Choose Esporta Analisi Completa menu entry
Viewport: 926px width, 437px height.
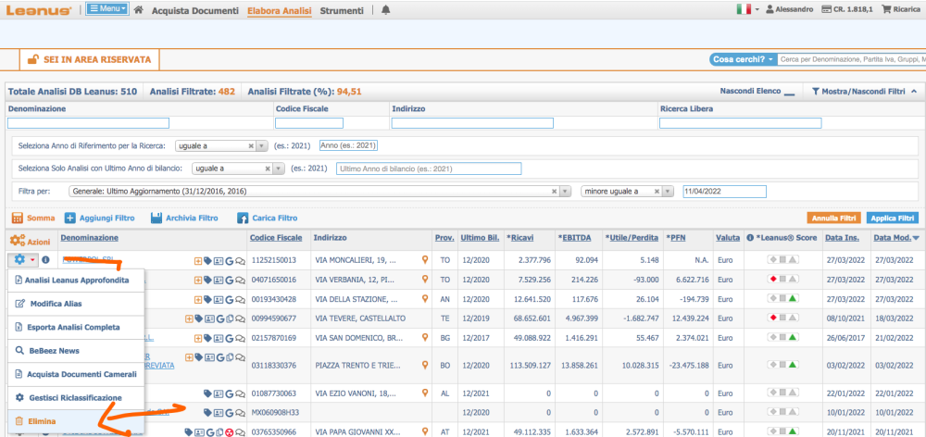74,327
